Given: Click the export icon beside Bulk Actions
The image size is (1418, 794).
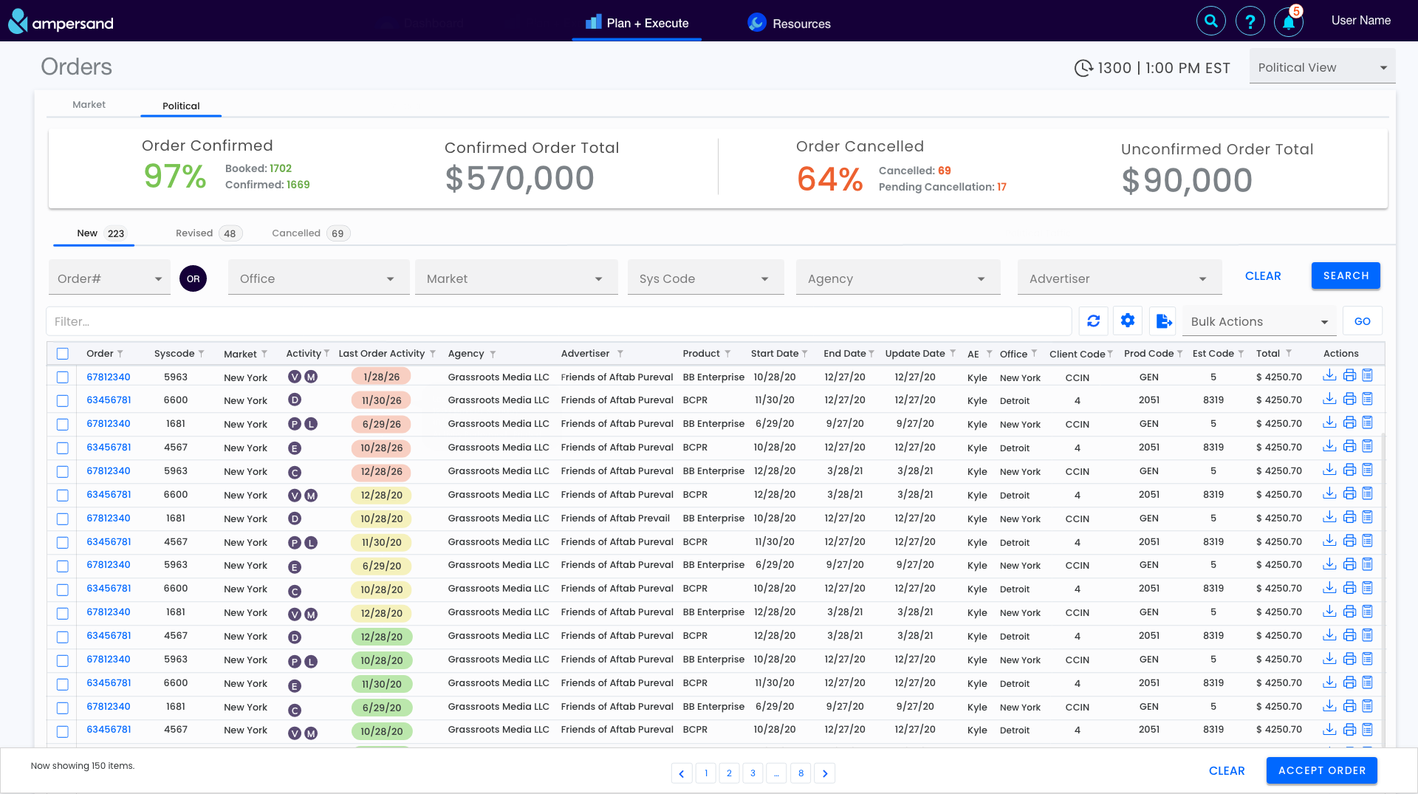Looking at the screenshot, I should 1164,321.
